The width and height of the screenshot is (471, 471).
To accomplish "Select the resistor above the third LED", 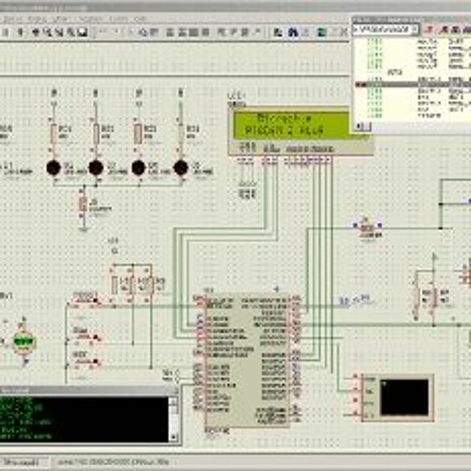I will 138,133.
